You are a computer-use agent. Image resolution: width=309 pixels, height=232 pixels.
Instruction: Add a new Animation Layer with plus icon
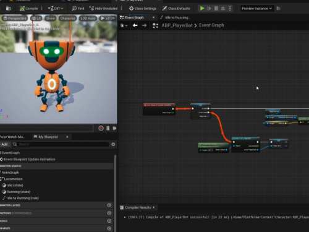point(109,205)
